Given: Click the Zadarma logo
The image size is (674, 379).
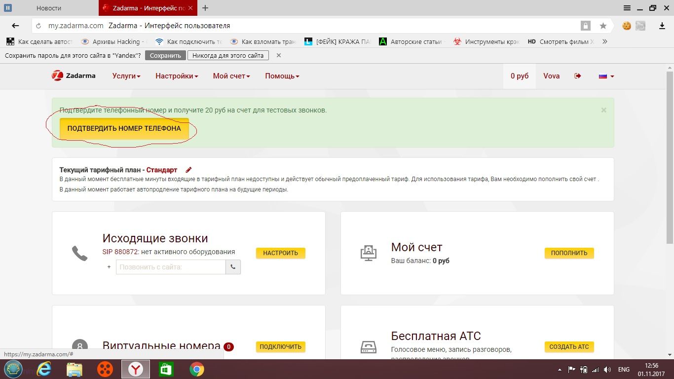Looking at the screenshot, I should 74,76.
